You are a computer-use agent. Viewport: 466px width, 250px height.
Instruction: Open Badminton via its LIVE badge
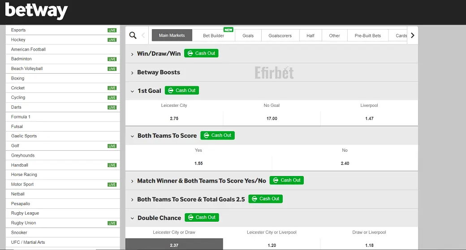tap(112, 59)
